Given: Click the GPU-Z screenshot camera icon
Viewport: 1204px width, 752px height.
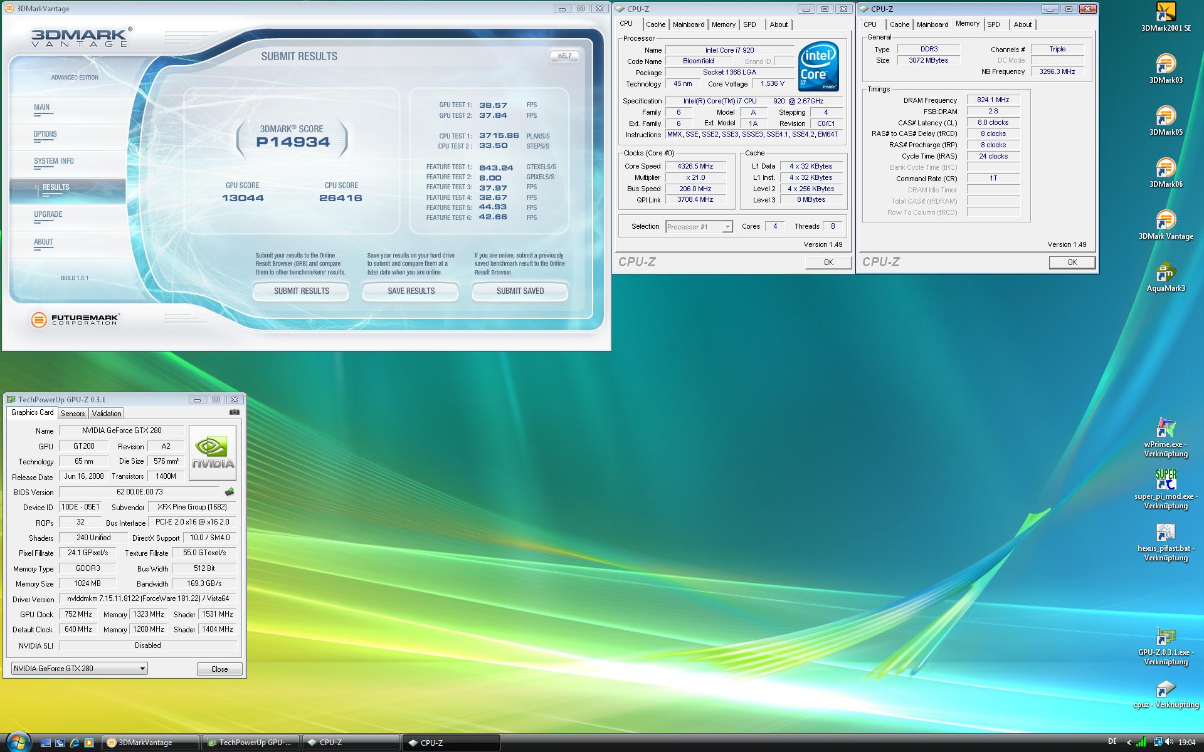Looking at the screenshot, I should [235, 412].
